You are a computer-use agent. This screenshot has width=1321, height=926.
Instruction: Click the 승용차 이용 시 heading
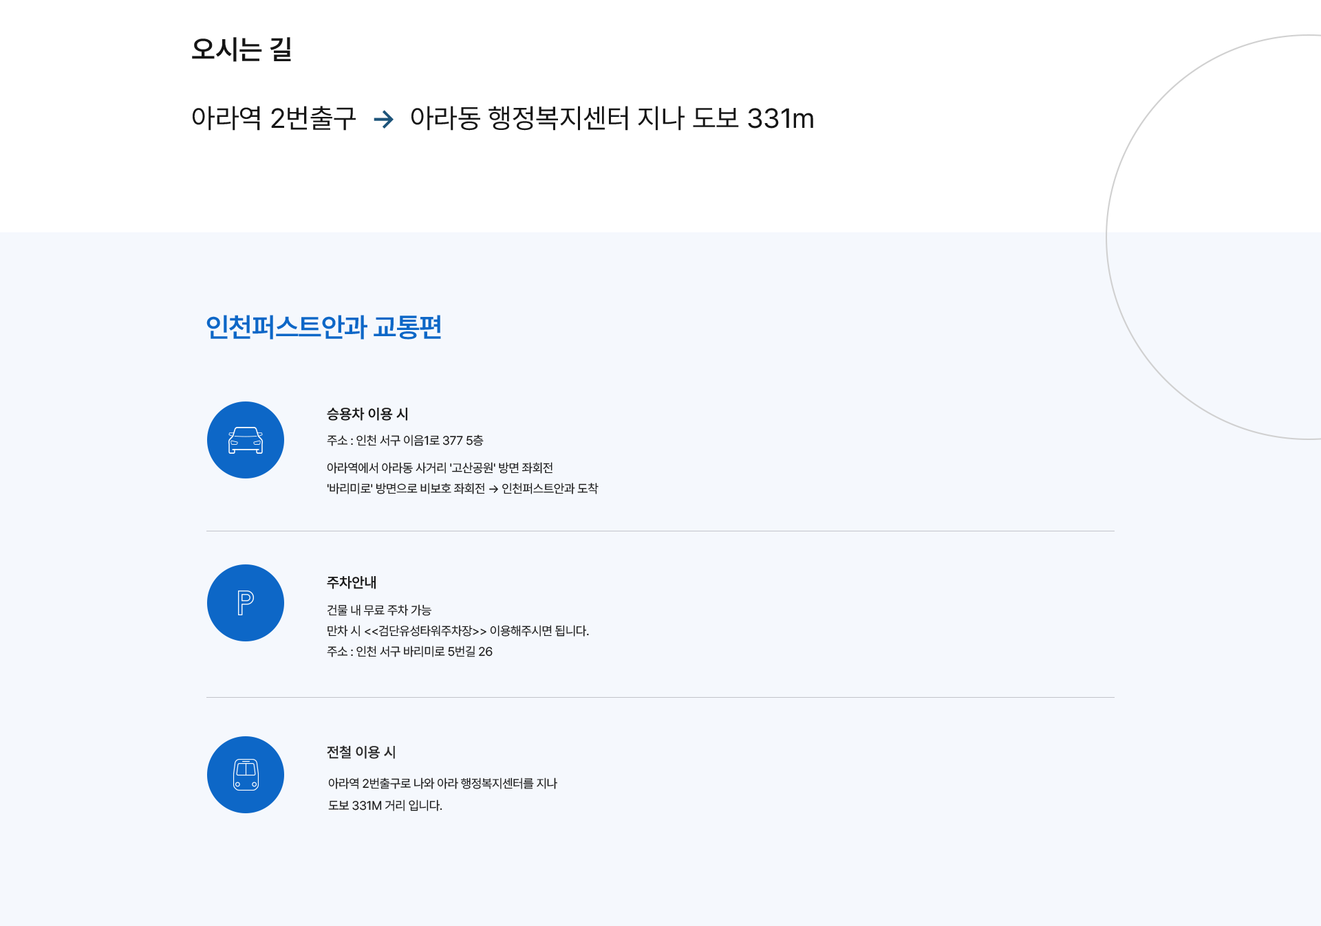click(x=367, y=414)
